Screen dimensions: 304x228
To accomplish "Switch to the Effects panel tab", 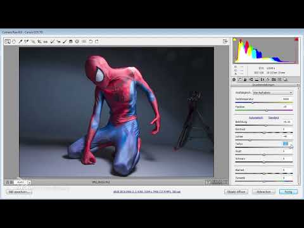I will pos(268,79).
